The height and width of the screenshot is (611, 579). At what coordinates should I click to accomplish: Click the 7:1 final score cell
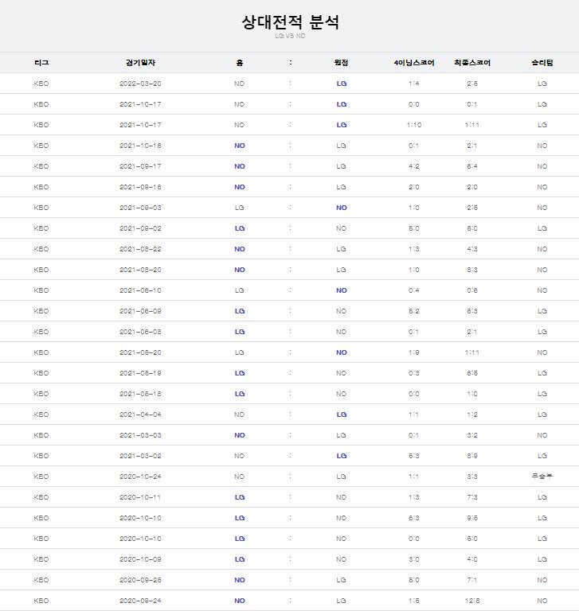click(x=472, y=579)
